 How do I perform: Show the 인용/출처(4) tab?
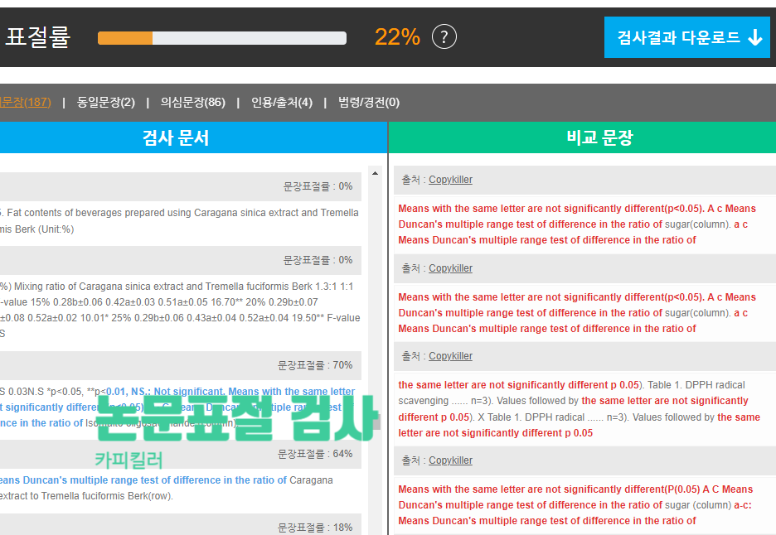tap(282, 103)
